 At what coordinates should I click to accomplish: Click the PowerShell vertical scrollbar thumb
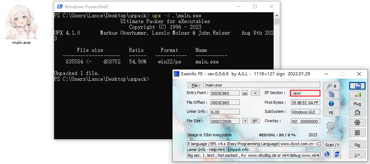277,22
